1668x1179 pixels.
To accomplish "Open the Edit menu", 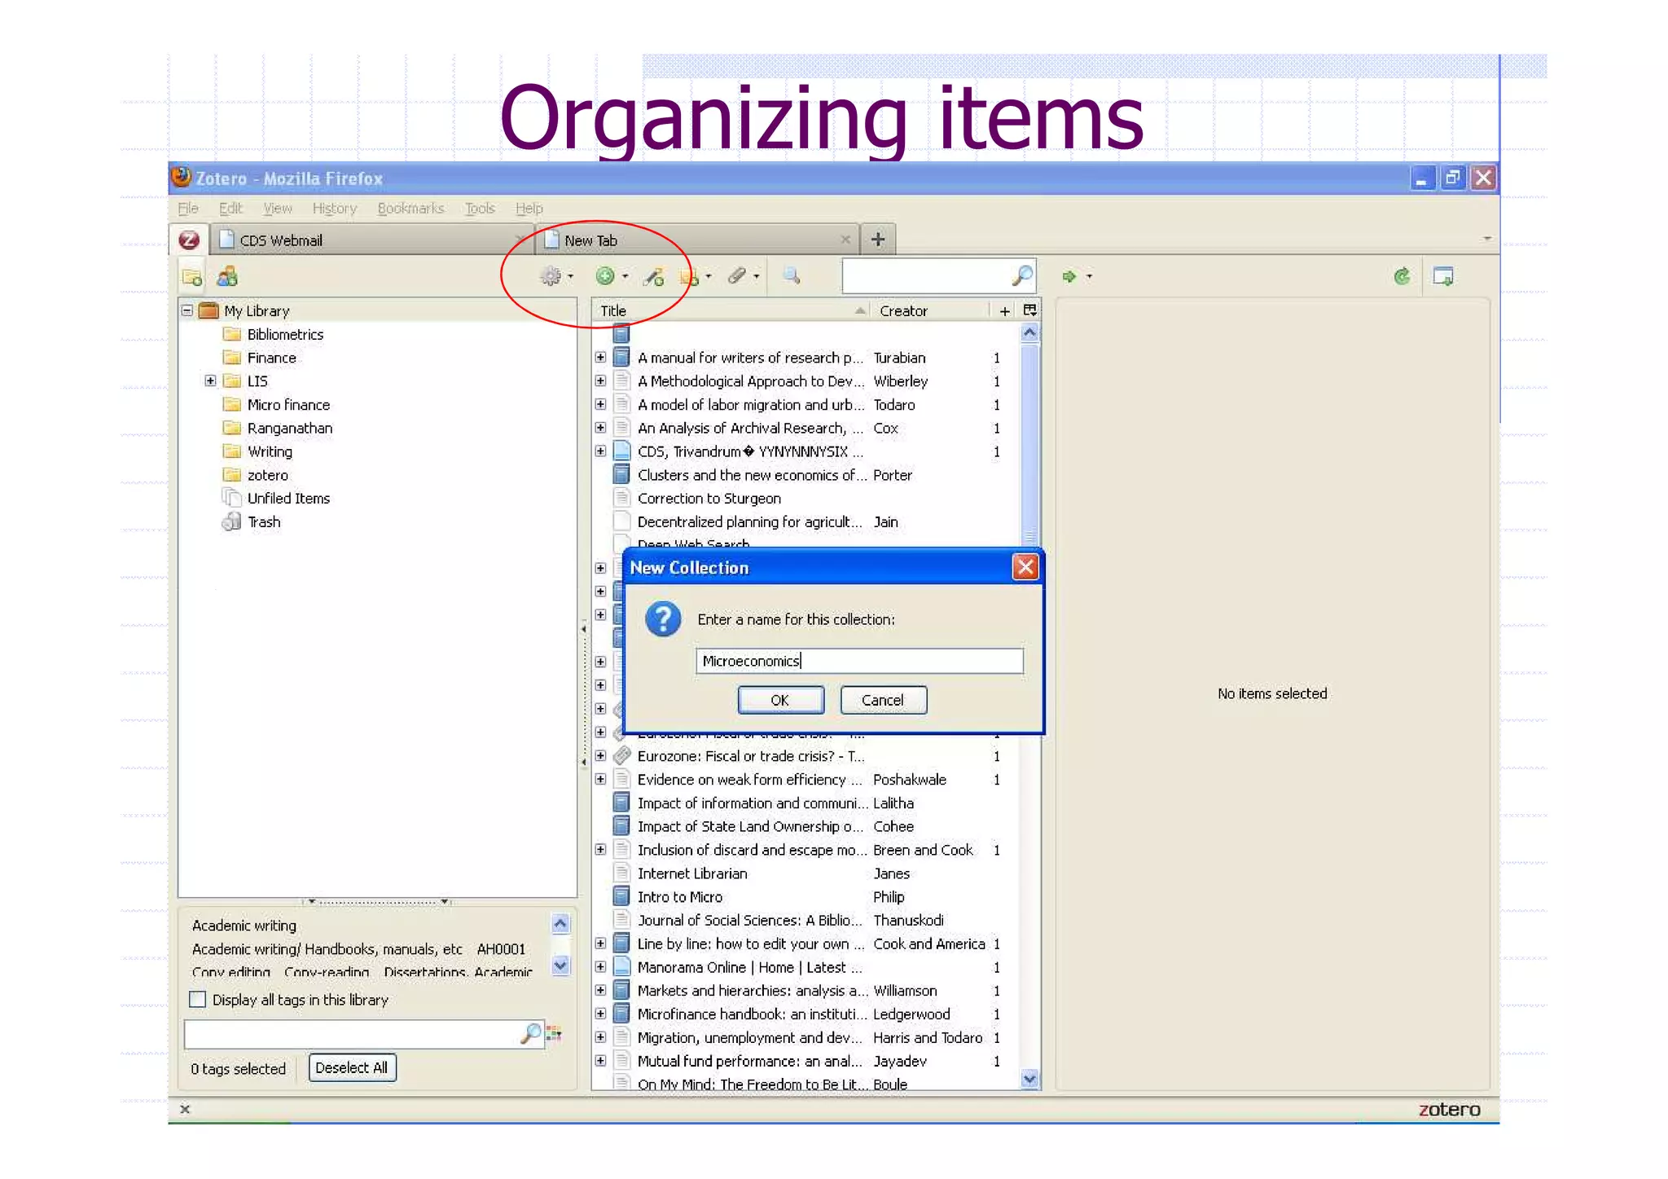I will (x=230, y=209).
